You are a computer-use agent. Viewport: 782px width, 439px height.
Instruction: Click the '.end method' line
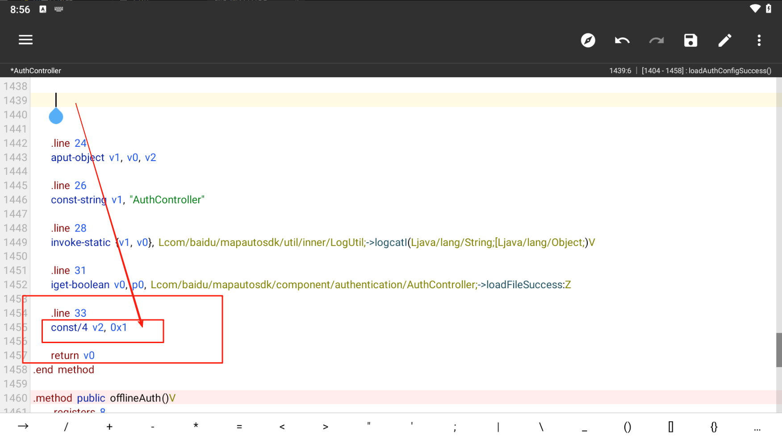pos(64,370)
